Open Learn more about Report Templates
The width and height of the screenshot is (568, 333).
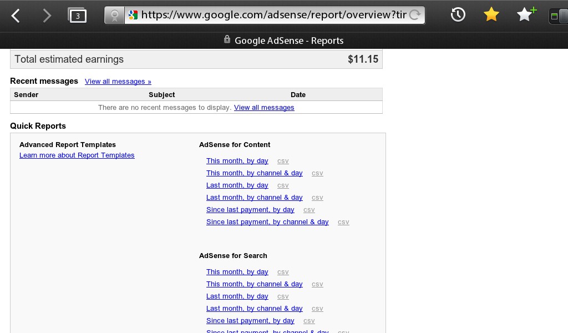(x=77, y=155)
